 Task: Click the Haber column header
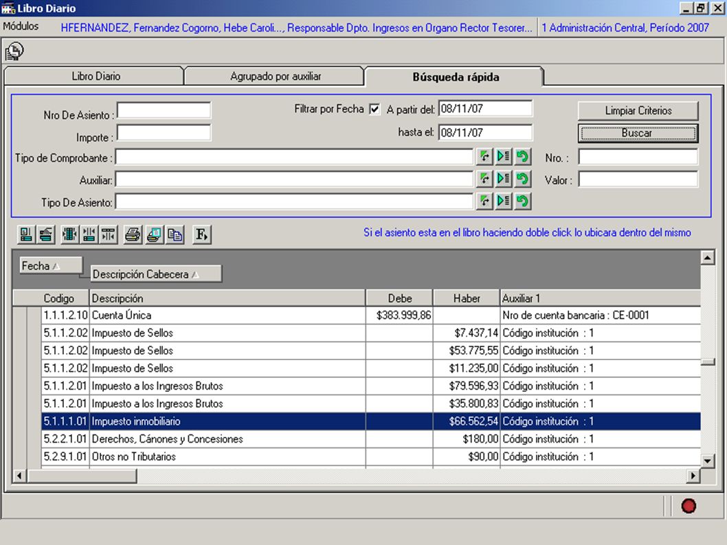click(x=467, y=298)
